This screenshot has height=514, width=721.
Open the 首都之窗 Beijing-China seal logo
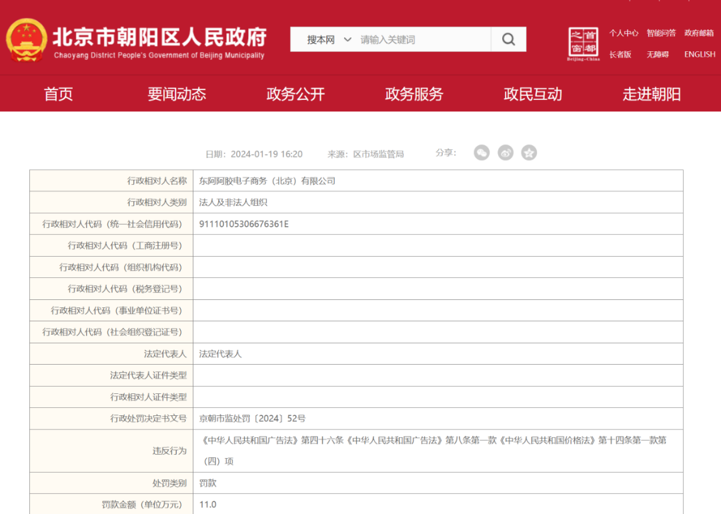coord(583,43)
